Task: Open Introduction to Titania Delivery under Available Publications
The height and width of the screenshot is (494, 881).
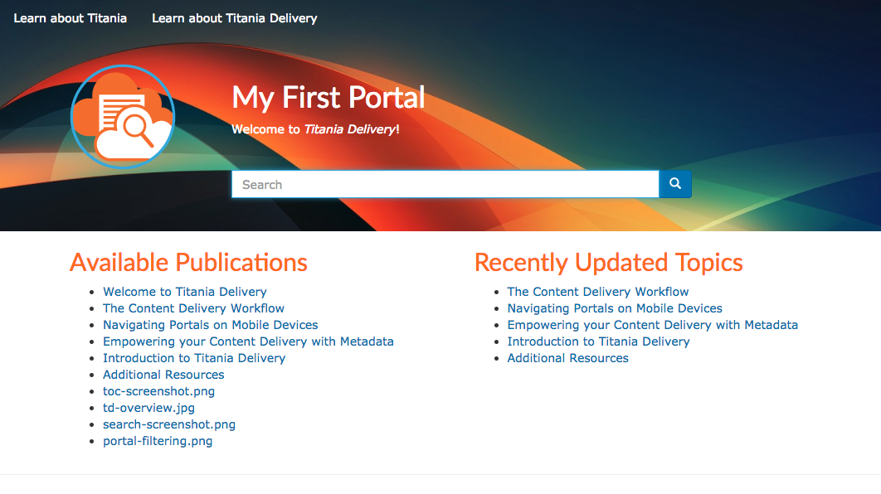Action: [194, 358]
